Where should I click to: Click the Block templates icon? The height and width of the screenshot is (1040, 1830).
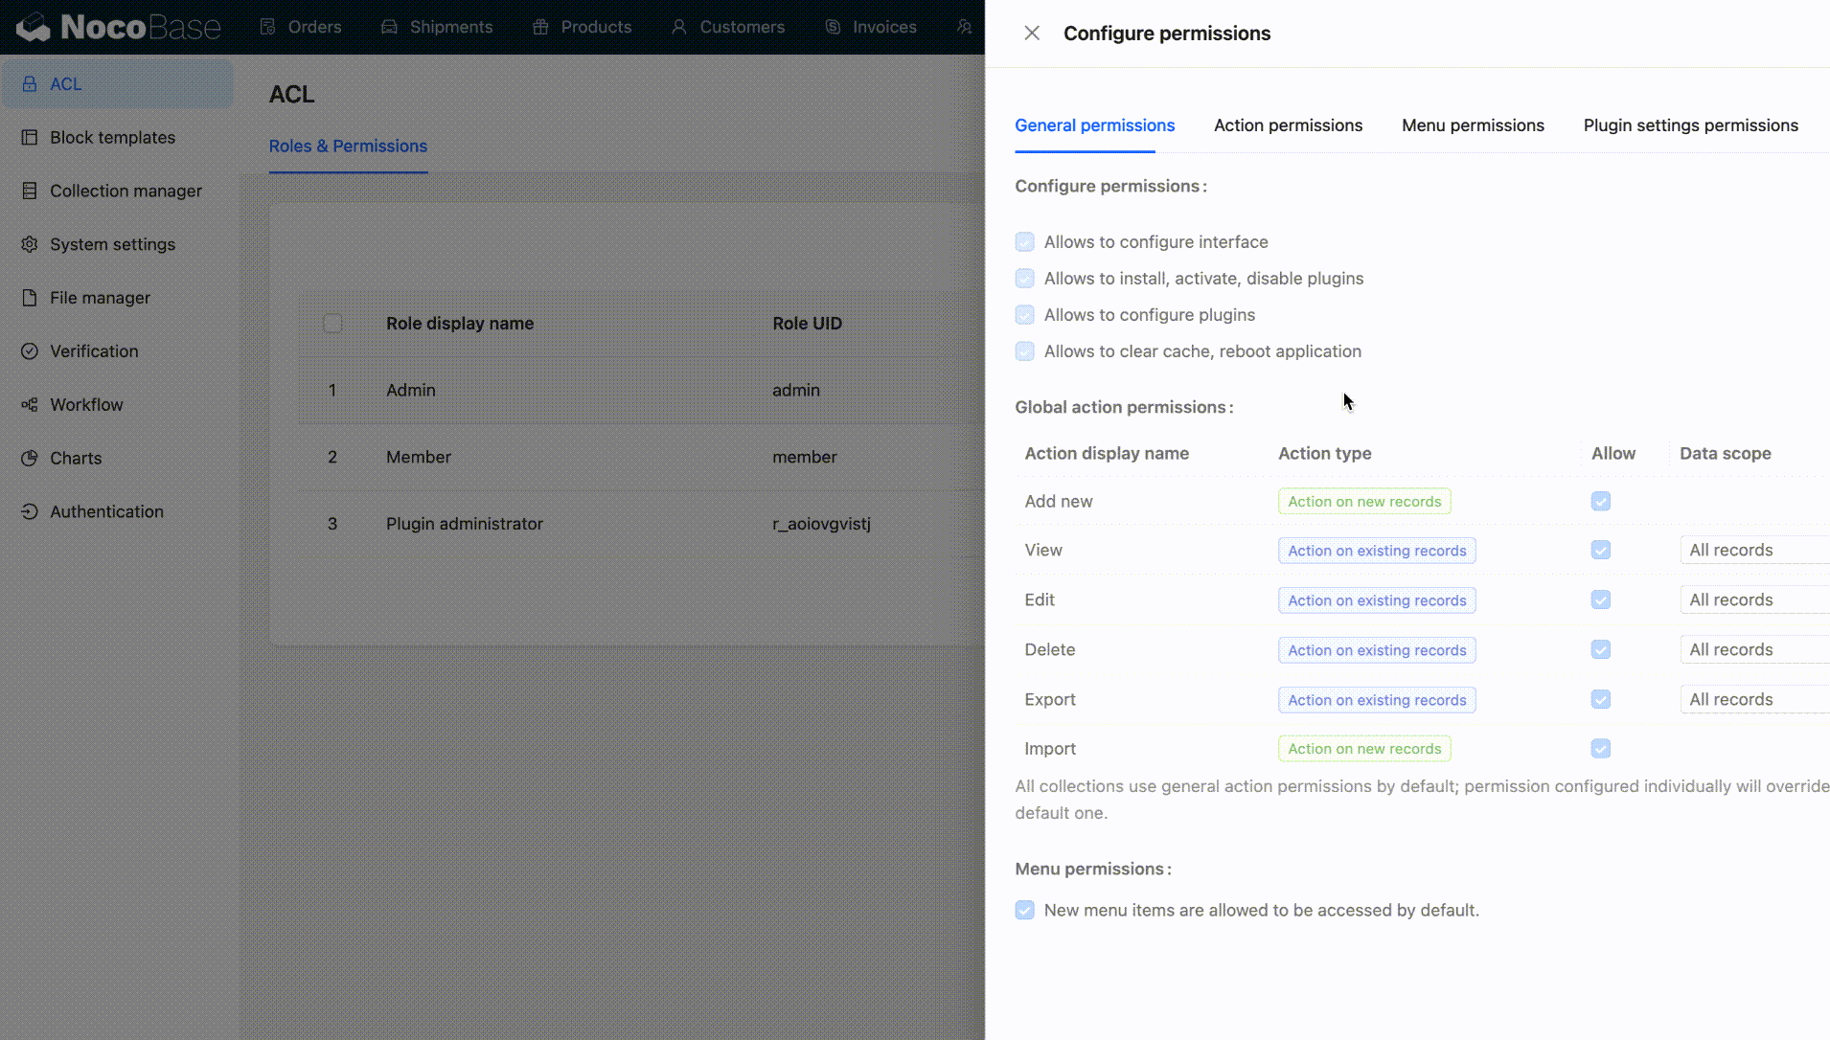(x=30, y=138)
